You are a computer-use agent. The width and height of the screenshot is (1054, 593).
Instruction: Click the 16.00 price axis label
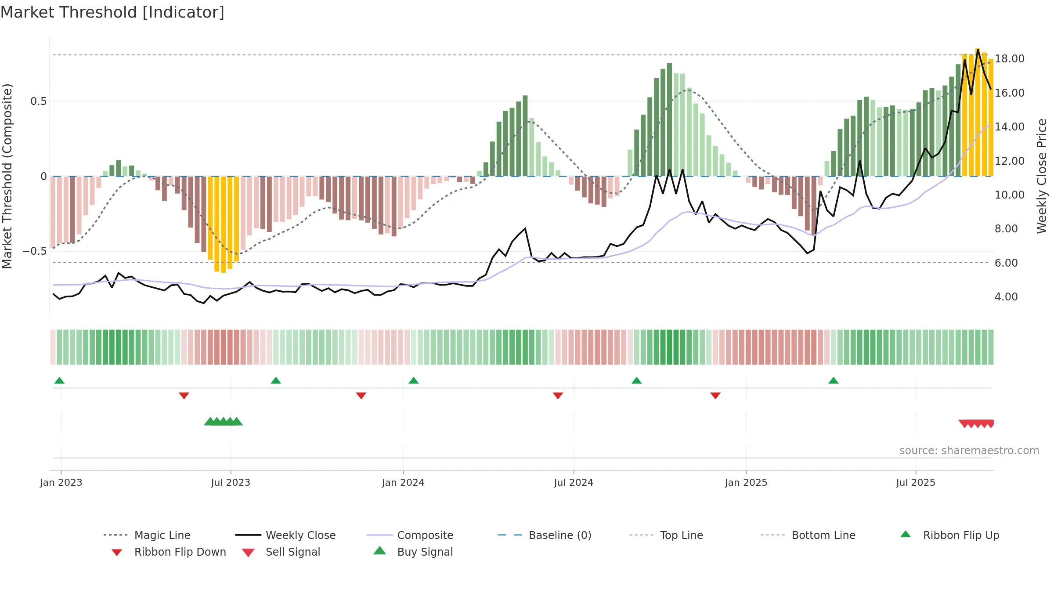[x=1010, y=93]
